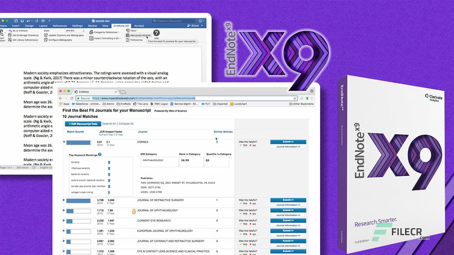Viewport: 454px width, 255px height.
Task: Collapse the CORNEA journal match details
Action: click(x=63, y=142)
